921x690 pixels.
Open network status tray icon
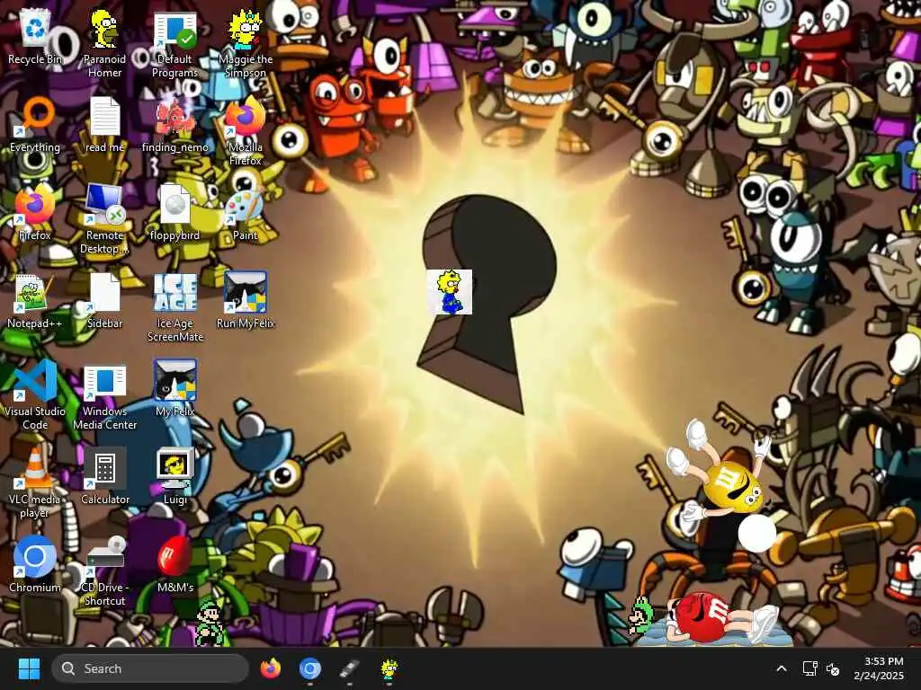point(810,668)
